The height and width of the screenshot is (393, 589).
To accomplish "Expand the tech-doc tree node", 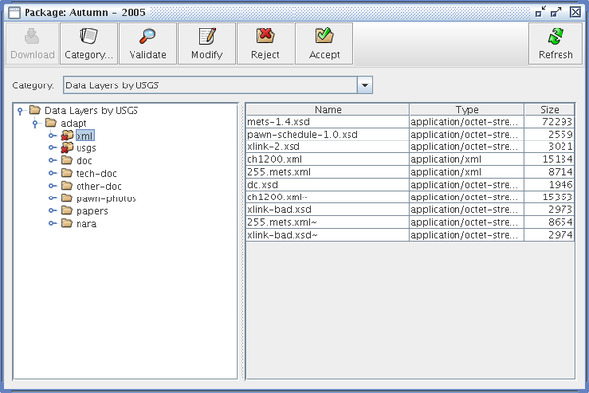I will tap(52, 173).
